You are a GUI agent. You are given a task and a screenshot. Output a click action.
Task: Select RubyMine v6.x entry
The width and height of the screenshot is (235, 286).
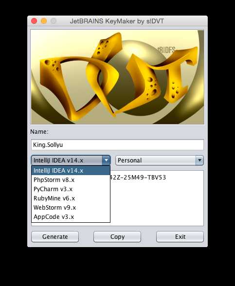click(x=71, y=198)
